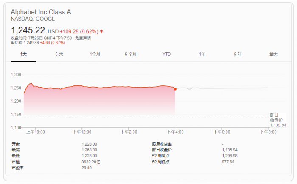
Task: Switch to the 1年 tab
Action: [x=202, y=55]
